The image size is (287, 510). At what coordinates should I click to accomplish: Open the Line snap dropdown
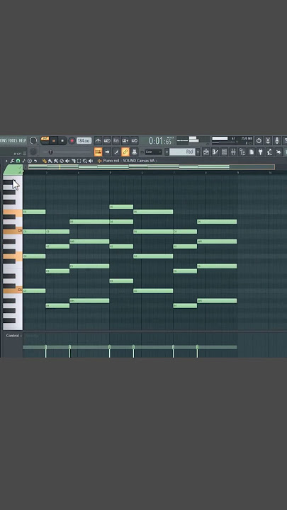pos(153,152)
